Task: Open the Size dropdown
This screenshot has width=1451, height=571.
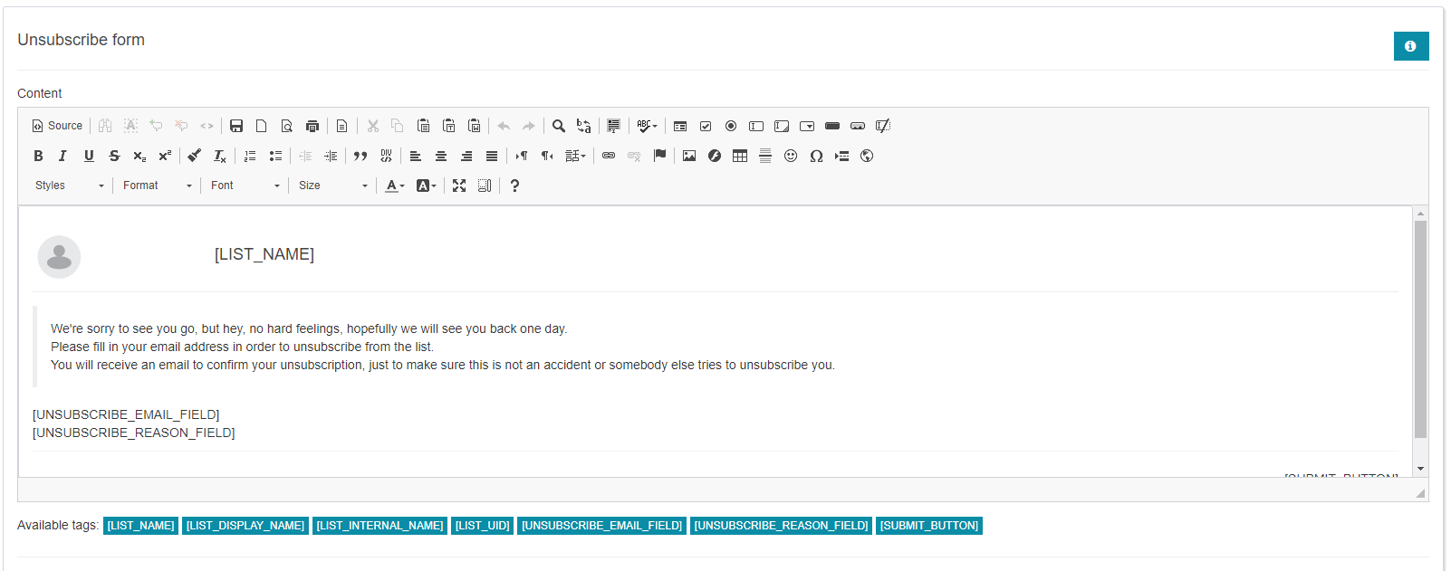Action: (332, 186)
